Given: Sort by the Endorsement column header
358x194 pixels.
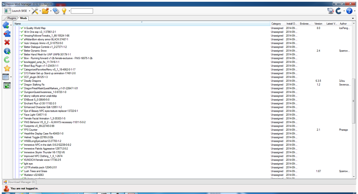Looking at the screenshot, I should [305, 23].
